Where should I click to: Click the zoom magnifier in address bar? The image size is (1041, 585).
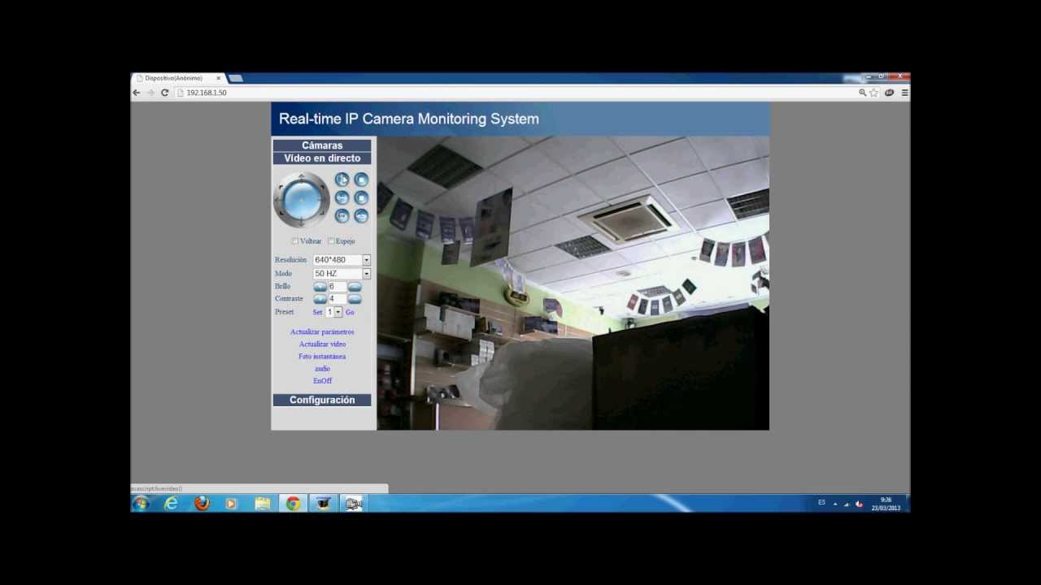[863, 93]
